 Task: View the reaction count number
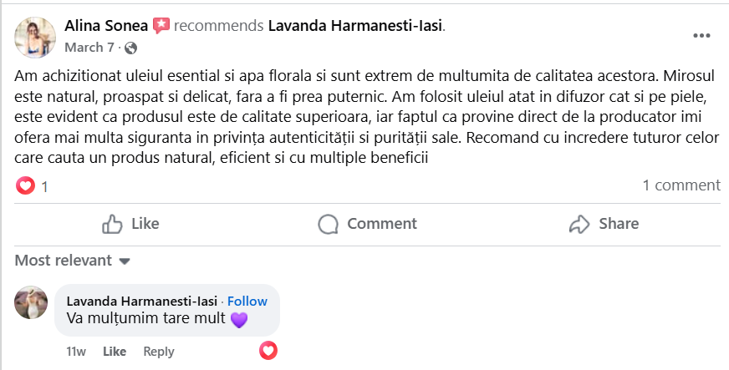[45, 186]
